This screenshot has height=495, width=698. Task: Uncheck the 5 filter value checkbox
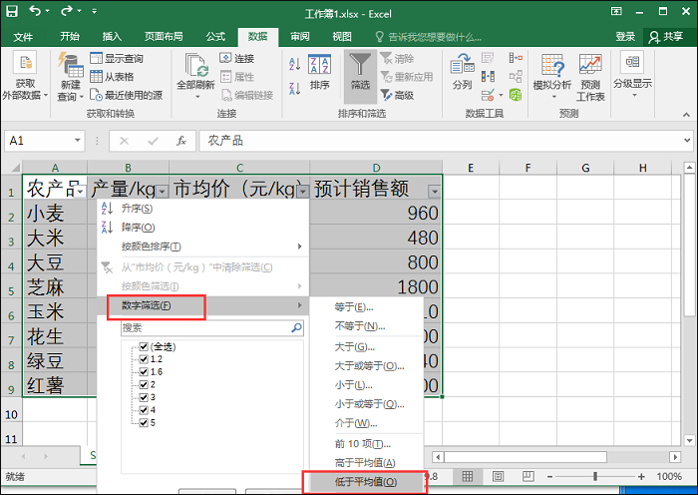[x=145, y=421]
